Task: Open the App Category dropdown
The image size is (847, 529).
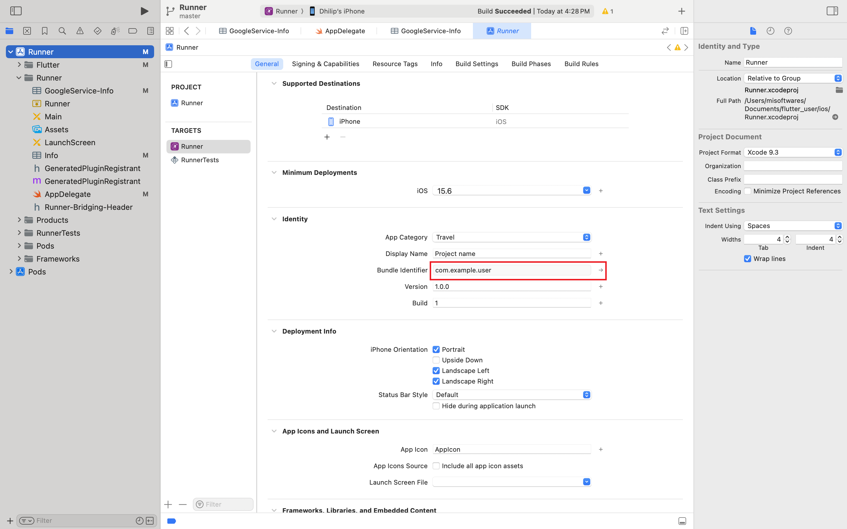Action: (512, 237)
